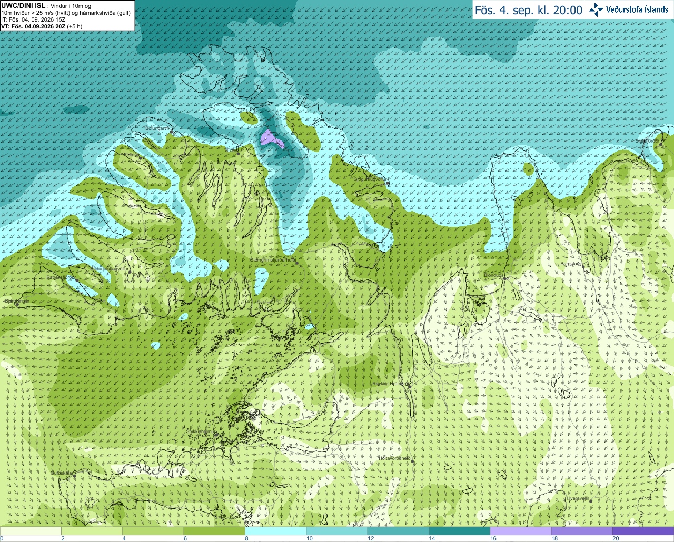
Task: Click the Bjargtangar station dot
Action: tap(17, 305)
